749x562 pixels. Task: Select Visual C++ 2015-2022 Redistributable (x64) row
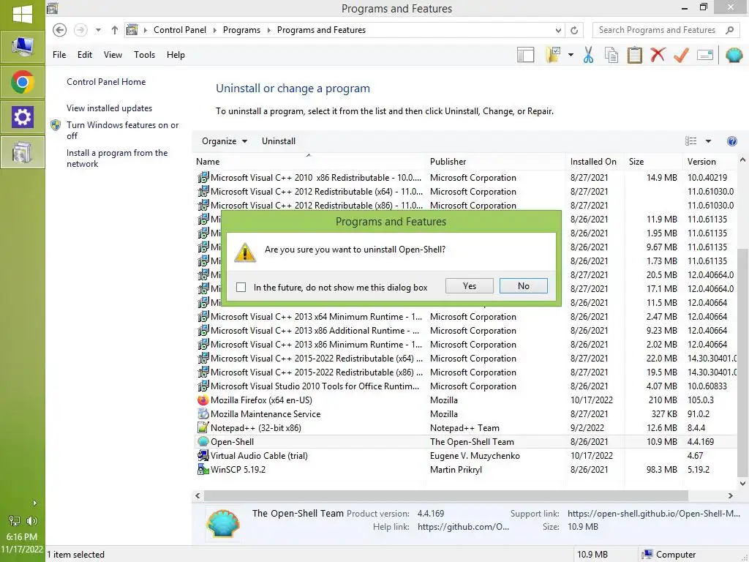pyautogui.click(x=466, y=359)
